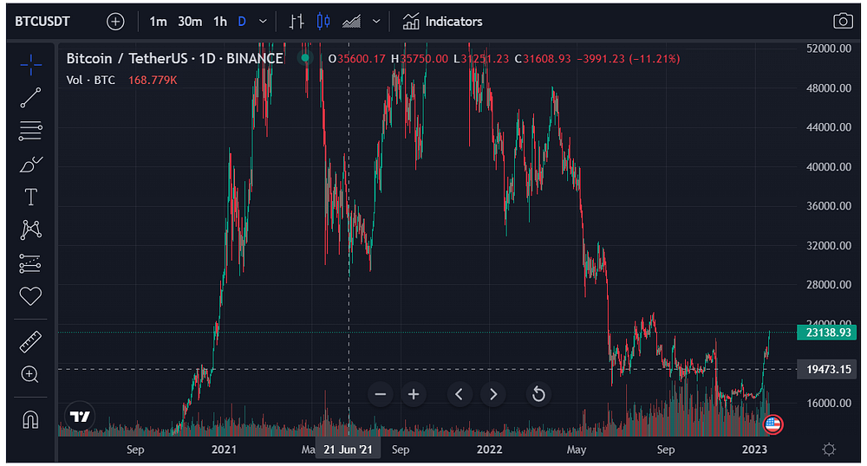Open chart settings gear
867x466 pixels.
pyautogui.click(x=828, y=449)
